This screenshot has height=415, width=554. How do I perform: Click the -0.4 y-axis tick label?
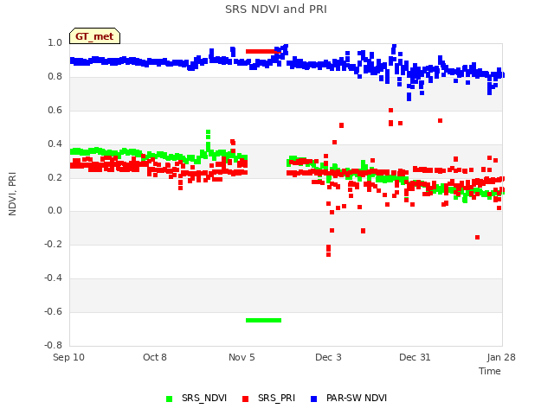tap(53, 278)
